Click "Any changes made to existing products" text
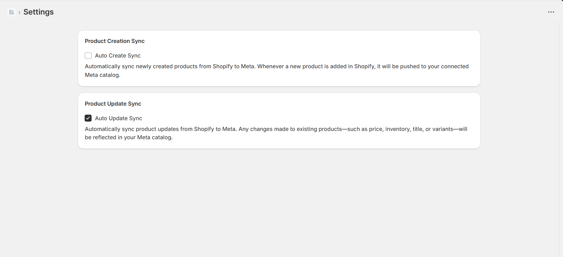Screen dimensions: 563x257 [x=290, y=129]
